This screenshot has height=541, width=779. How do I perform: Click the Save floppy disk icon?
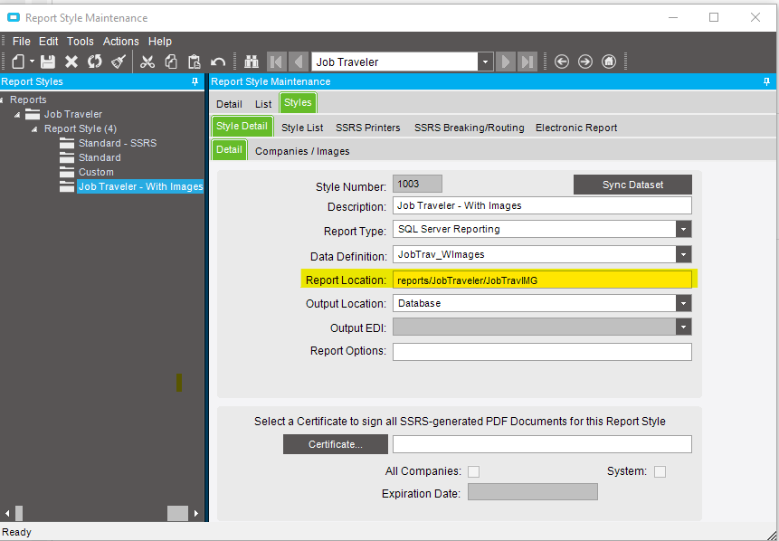coord(48,62)
